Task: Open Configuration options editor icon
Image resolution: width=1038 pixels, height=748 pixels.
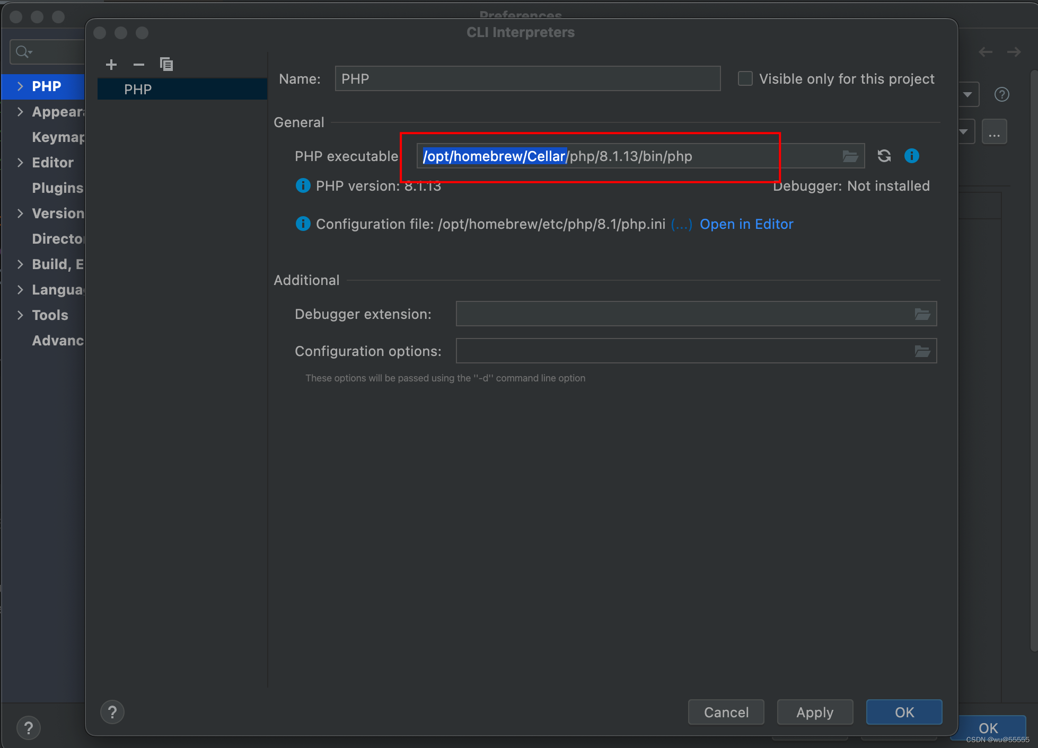Action: point(922,351)
